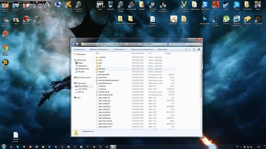Open the Общий доступ dropdown
The width and height of the screenshot is (266, 149).
[x=120, y=49]
